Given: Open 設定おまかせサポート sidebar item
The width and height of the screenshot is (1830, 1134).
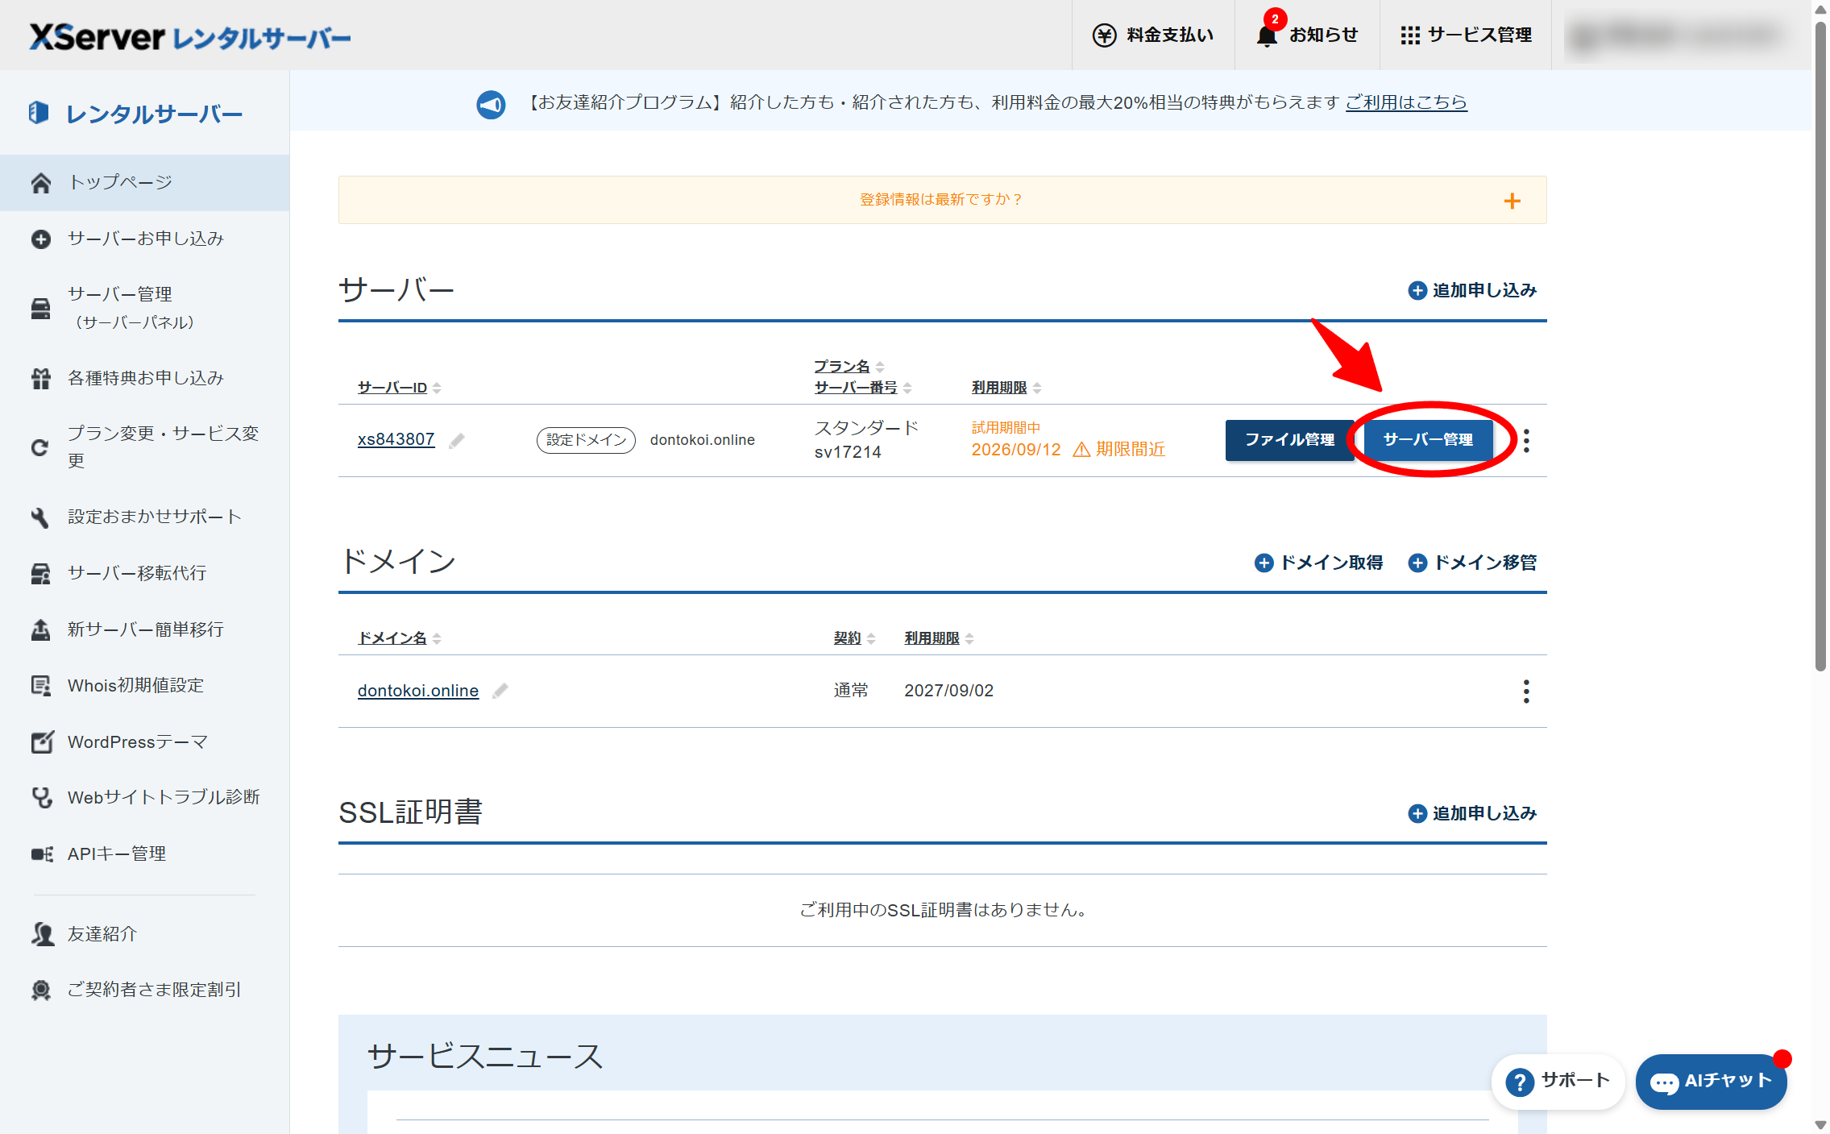Looking at the screenshot, I should [x=145, y=517].
